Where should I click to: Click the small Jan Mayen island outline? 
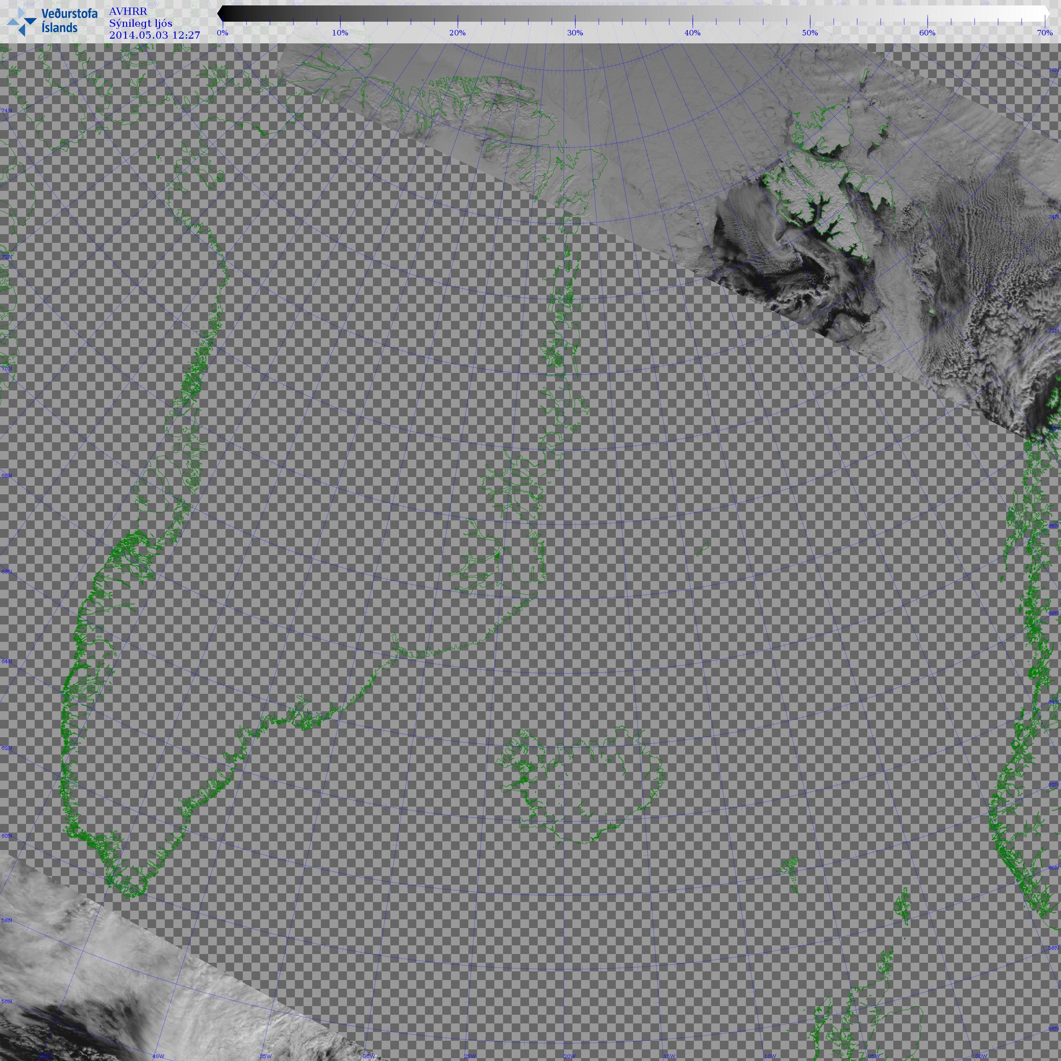click(703, 549)
